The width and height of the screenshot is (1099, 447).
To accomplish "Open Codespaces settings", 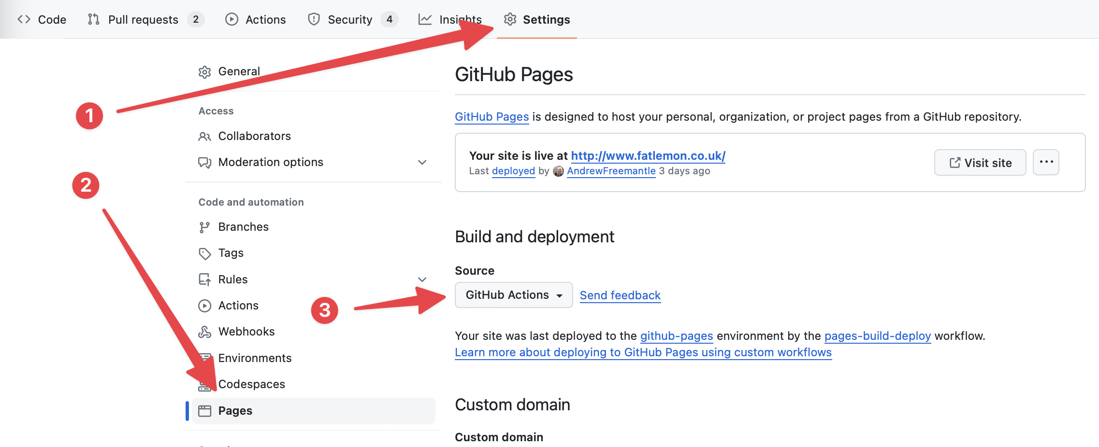I will [x=313, y=384].
